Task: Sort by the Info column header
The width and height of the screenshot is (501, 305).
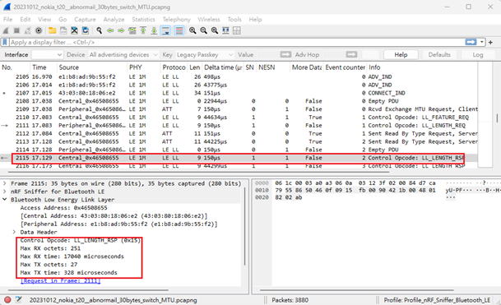Action: pyautogui.click(x=422, y=67)
